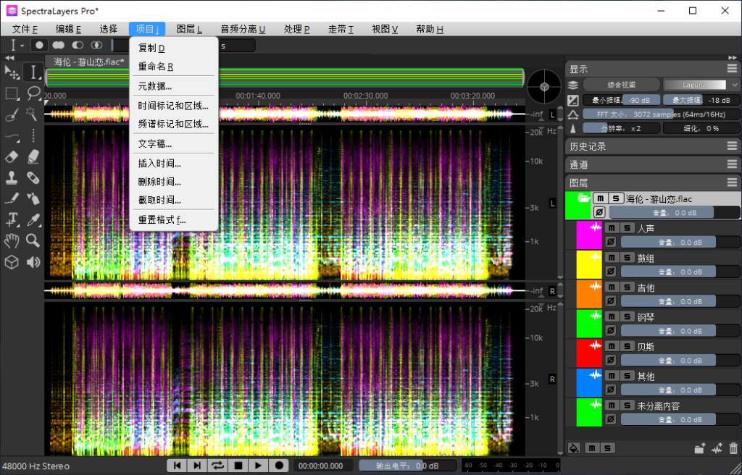Select the Zoom magnifier tool
This screenshot has width=742, height=475.
[x=33, y=241]
